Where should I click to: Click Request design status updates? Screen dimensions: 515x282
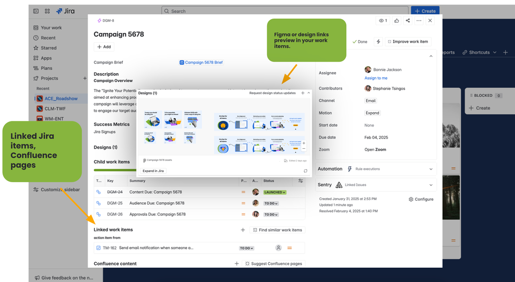tap(272, 93)
